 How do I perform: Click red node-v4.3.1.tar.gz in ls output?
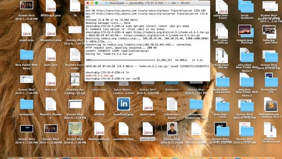tap(100, 76)
